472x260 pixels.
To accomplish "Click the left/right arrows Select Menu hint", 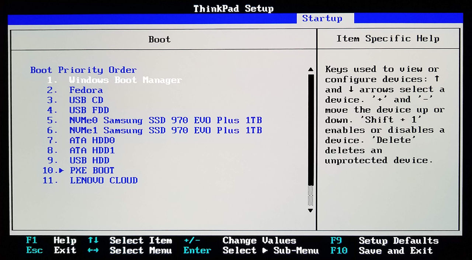I will [x=130, y=250].
